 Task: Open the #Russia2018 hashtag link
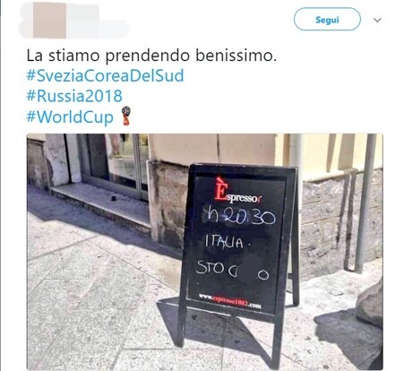[x=74, y=96]
